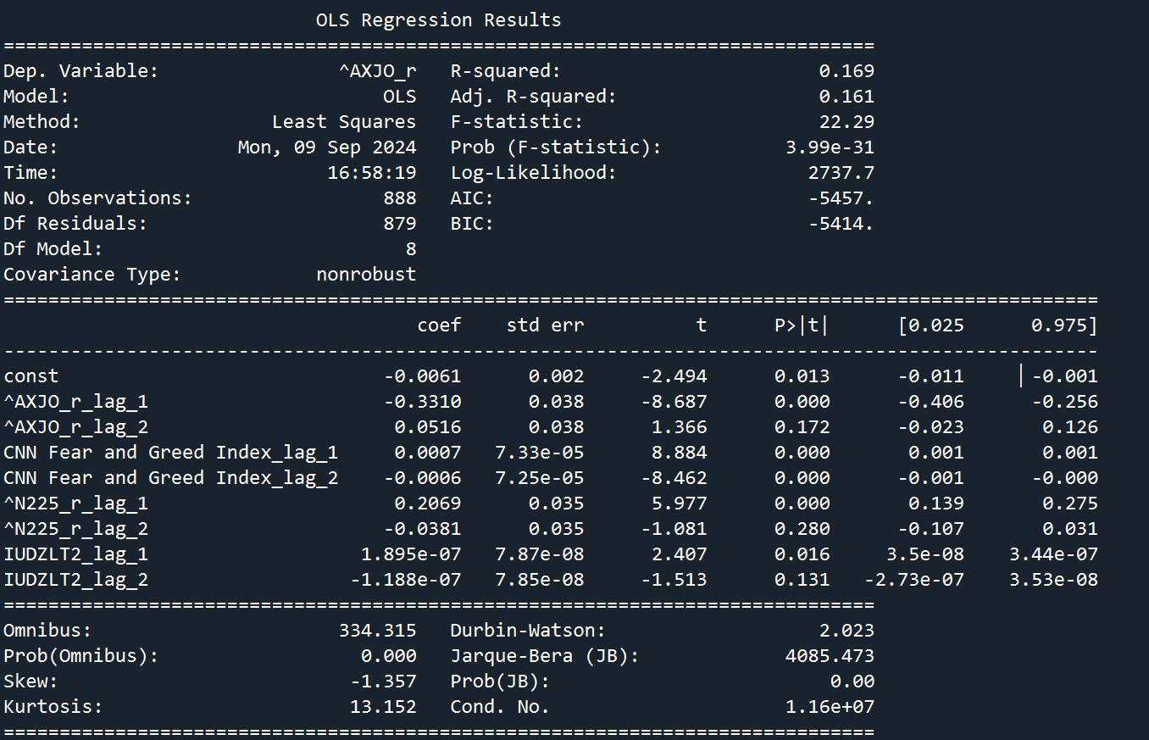1149x740 pixels.
Task: Click the lower bound -2.73e-07
Action: (x=913, y=580)
